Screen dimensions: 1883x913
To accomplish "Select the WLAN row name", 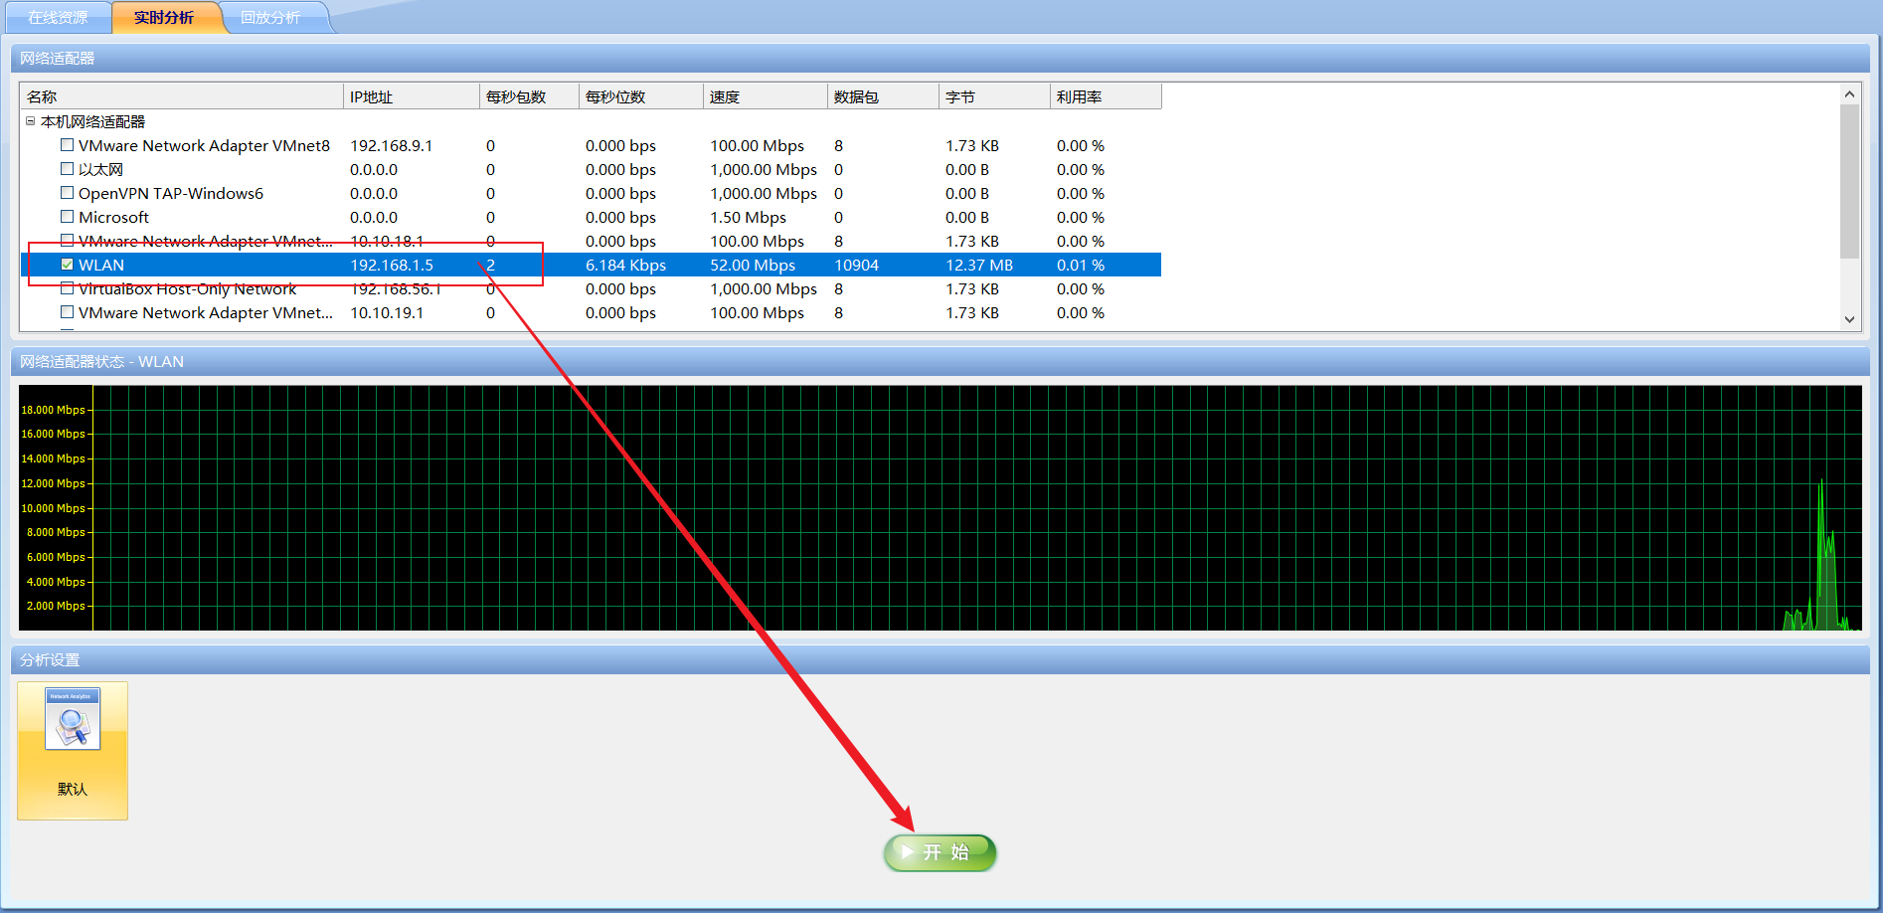I will click(x=101, y=265).
